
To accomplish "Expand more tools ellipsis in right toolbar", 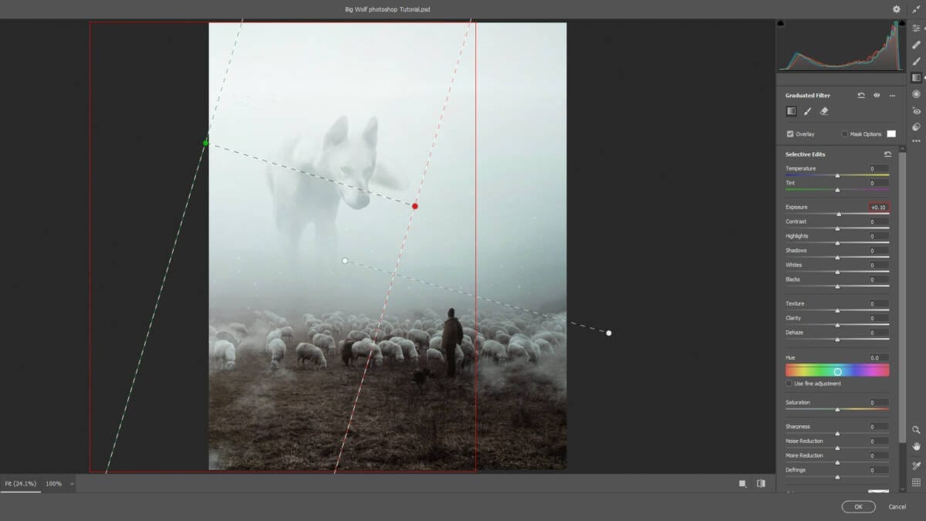I will 916,141.
